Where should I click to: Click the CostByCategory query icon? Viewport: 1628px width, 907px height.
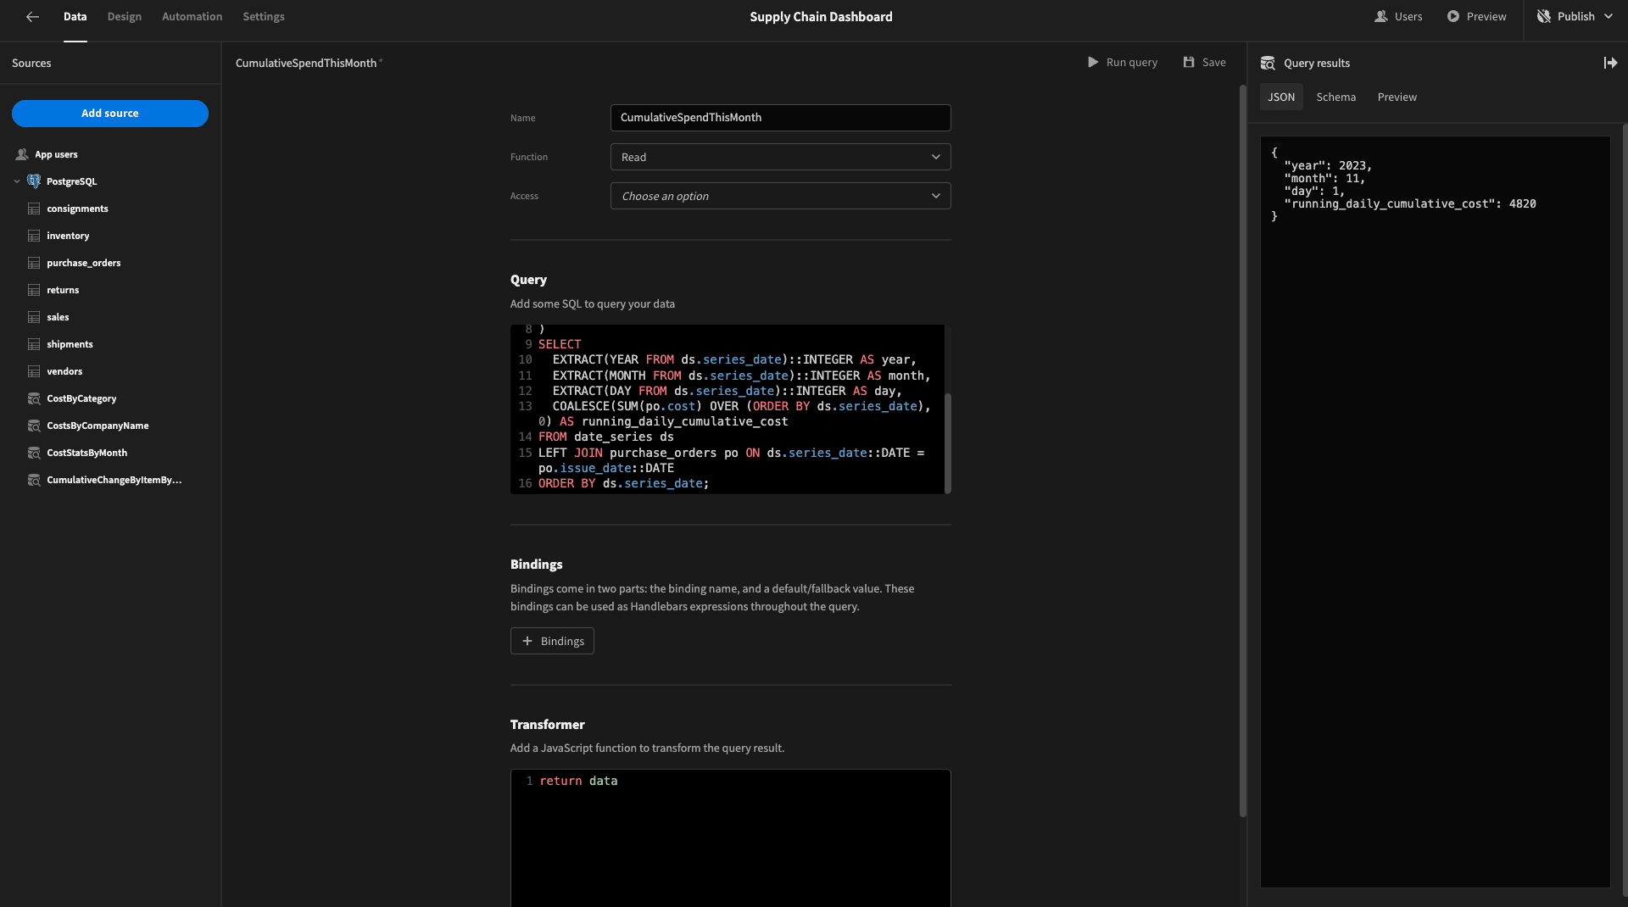tap(34, 398)
